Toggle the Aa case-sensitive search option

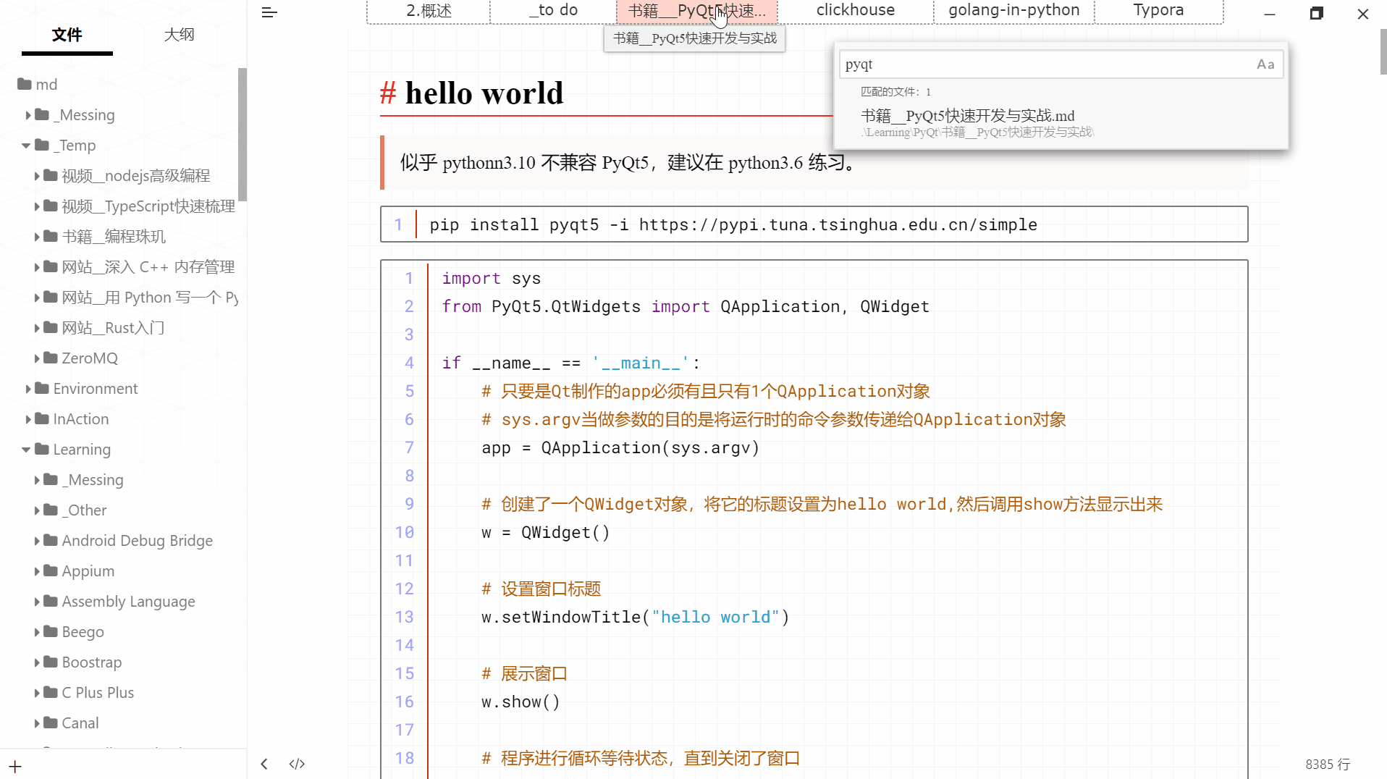tap(1265, 64)
